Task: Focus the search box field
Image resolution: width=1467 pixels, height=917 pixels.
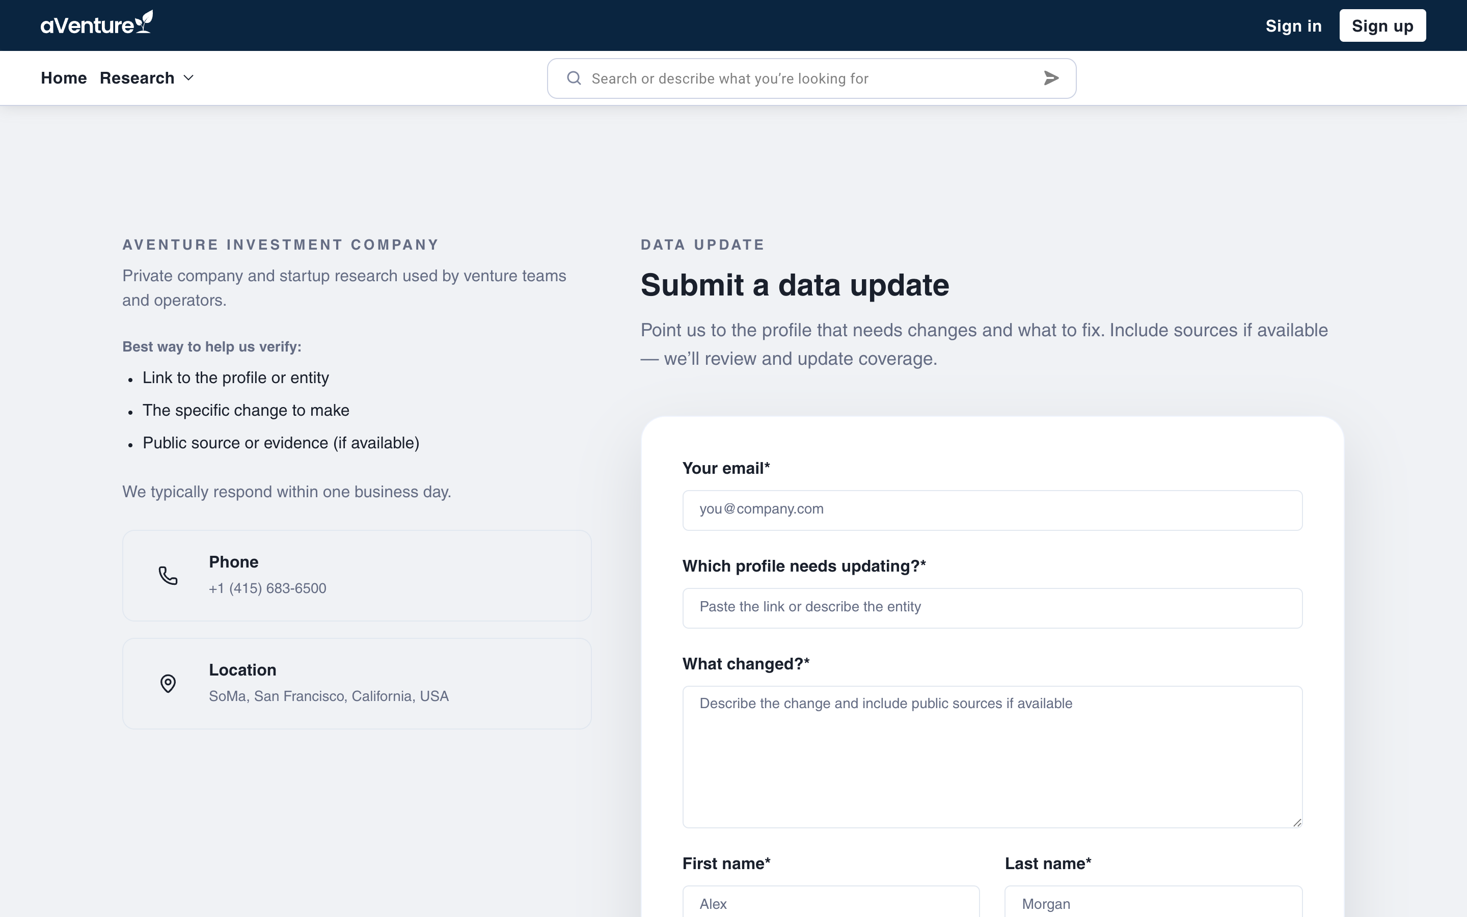Action: (811, 78)
